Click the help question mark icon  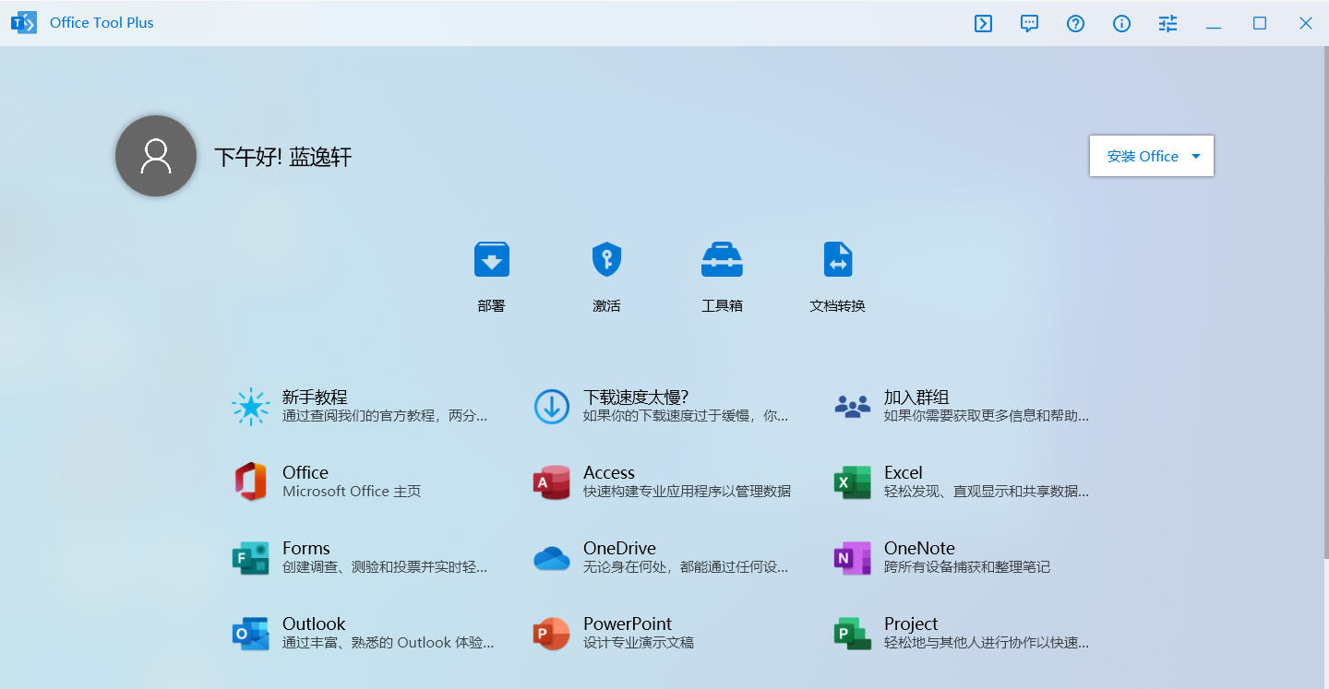1075,23
